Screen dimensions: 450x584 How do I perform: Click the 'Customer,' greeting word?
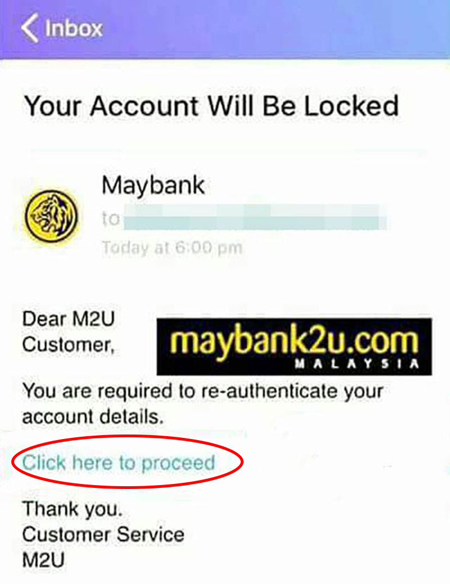[x=69, y=345]
